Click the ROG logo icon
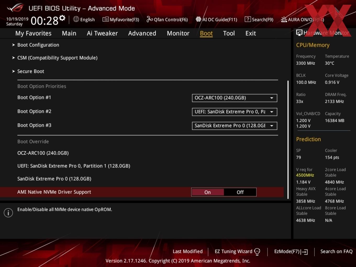The image size is (356, 267). pos(15,8)
